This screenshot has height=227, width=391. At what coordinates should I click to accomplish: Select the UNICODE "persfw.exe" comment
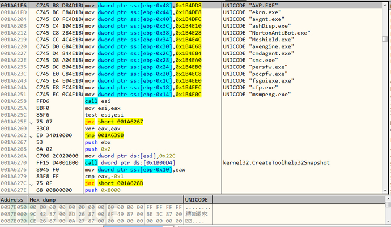(255, 67)
